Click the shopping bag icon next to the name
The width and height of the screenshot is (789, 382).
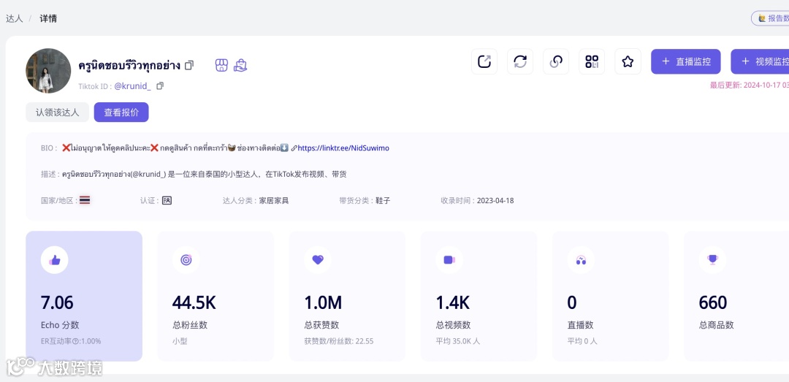(x=240, y=66)
